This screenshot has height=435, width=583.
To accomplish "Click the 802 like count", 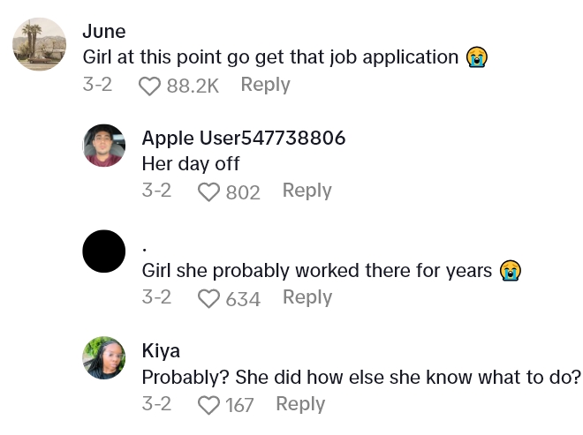I will 243,192.
